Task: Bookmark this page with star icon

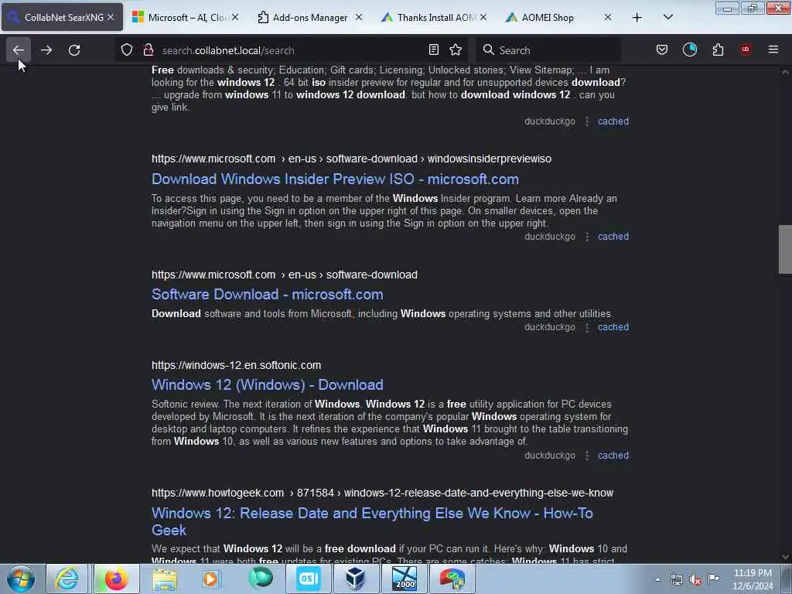Action: (456, 49)
